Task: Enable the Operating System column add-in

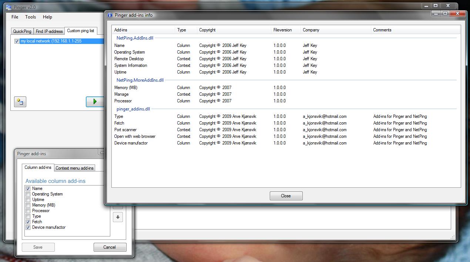Action: [28, 194]
